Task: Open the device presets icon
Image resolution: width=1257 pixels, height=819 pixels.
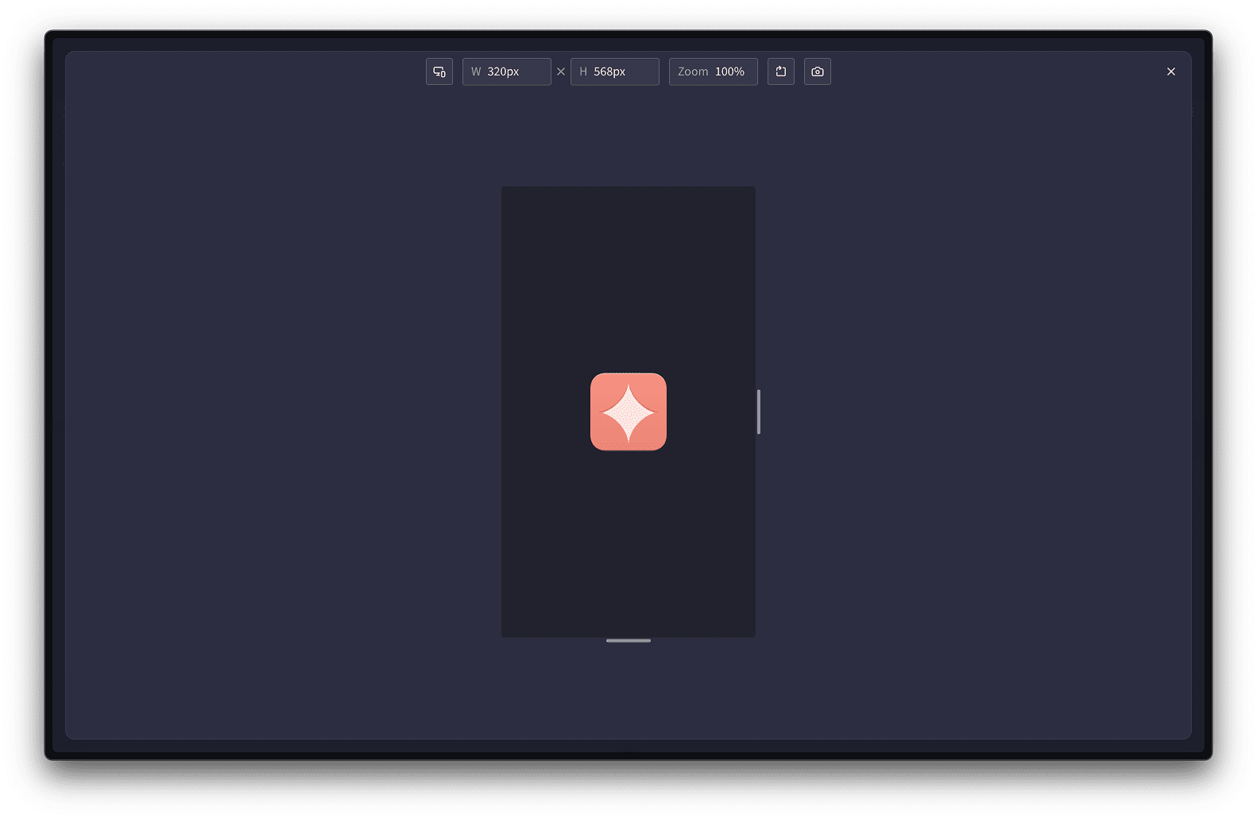Action: [x=439, y=71]
